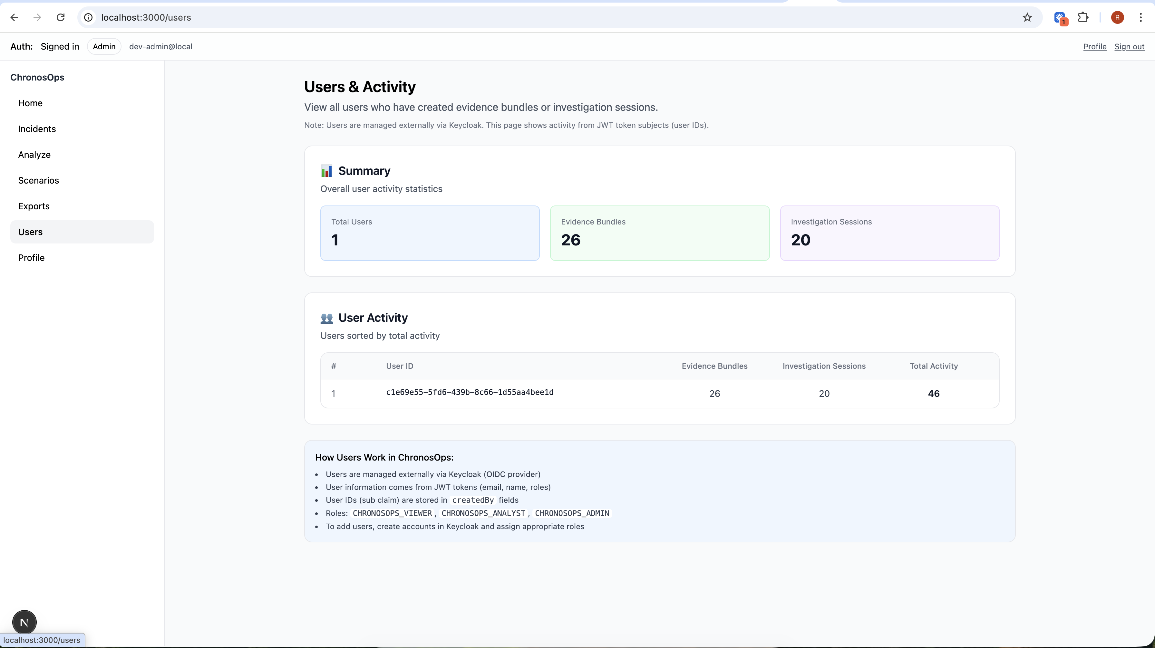Click the Total Users summary card
Image resolution: width=1155 pixels, height=648 pixels.
(x=430, y=233)
